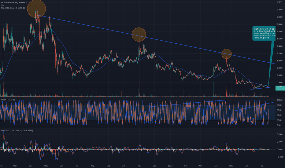Click the 0.4000 price axis label
Viewport: 285px width, 168px height.
[279, 82]
